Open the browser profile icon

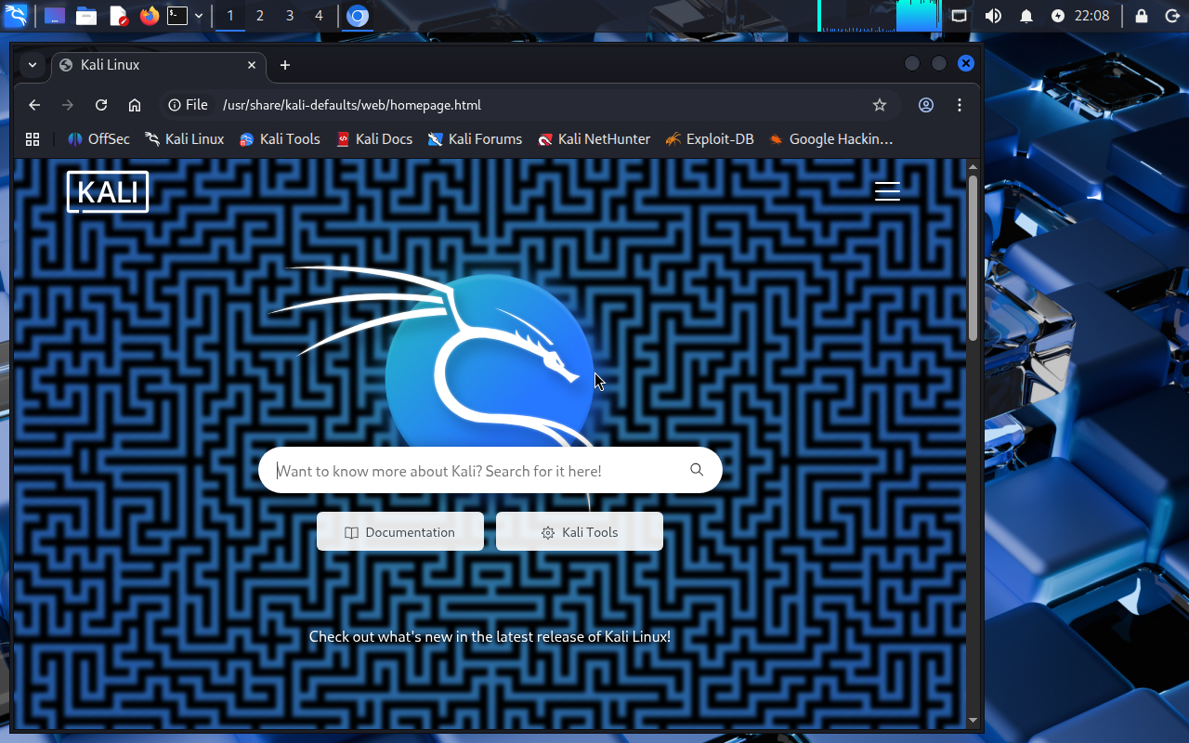(926, 105)
